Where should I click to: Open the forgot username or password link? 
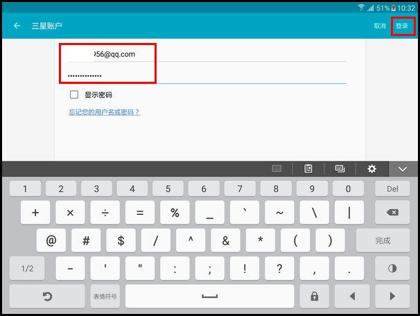(x=105, y=112)
